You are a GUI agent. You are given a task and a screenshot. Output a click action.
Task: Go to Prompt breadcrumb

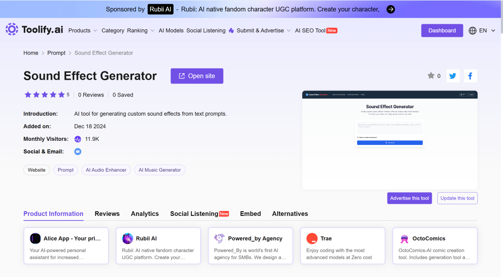click(56, 53)
